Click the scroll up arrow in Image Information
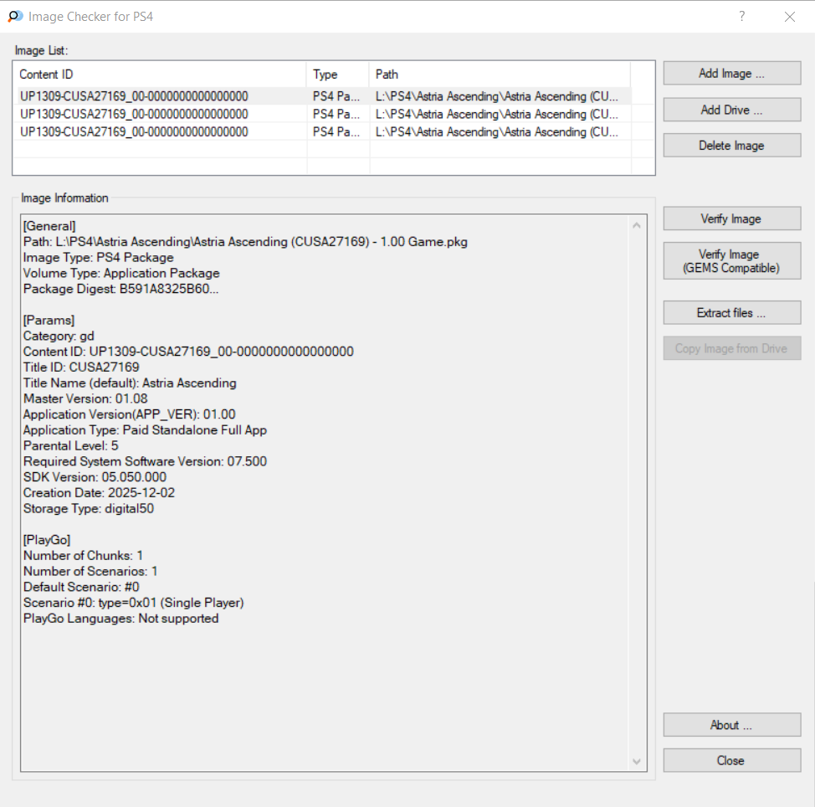 tap(637, 225)
